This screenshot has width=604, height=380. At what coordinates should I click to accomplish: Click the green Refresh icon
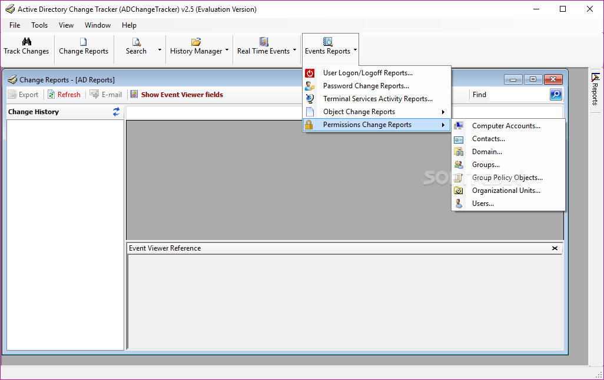(51, 94)
